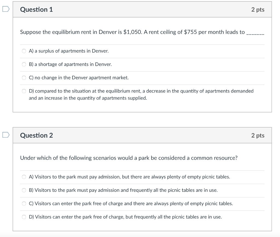Select radio button A for Question 1
The width and height of the screenshot is (280, 237).
coord(24,51)
